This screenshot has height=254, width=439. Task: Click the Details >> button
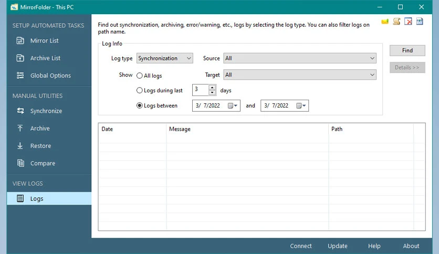(407, 67)
